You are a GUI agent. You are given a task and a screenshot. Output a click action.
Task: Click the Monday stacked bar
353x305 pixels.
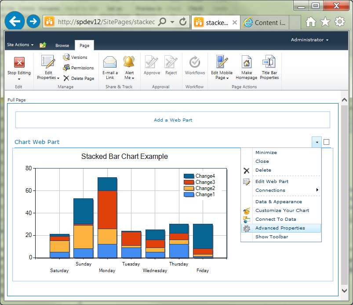coord(107,218)
